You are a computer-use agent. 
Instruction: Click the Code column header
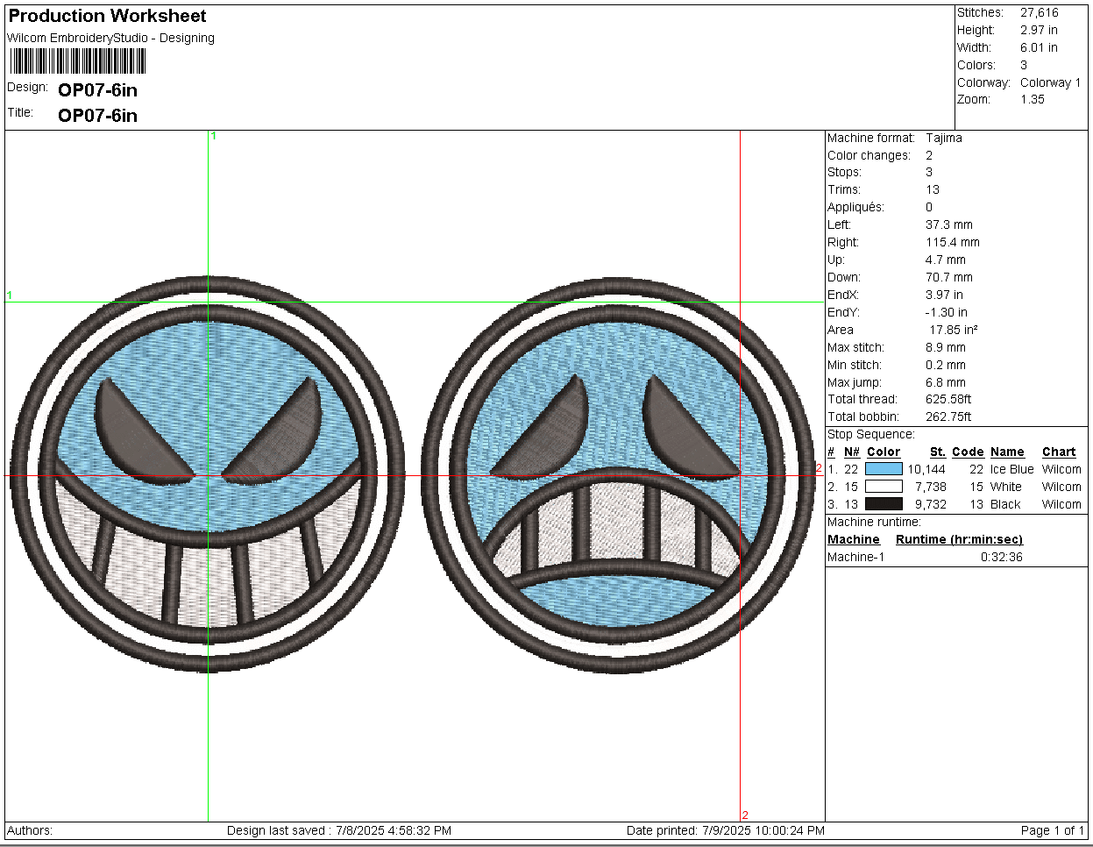coord(968,452)
